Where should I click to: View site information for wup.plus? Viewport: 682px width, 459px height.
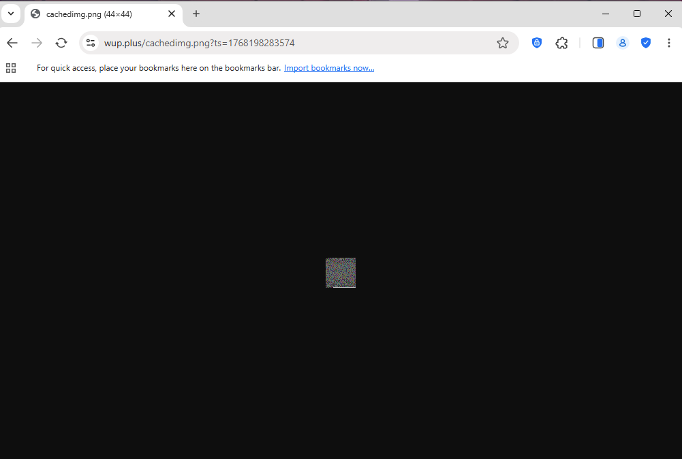click(x=91, y=43)
